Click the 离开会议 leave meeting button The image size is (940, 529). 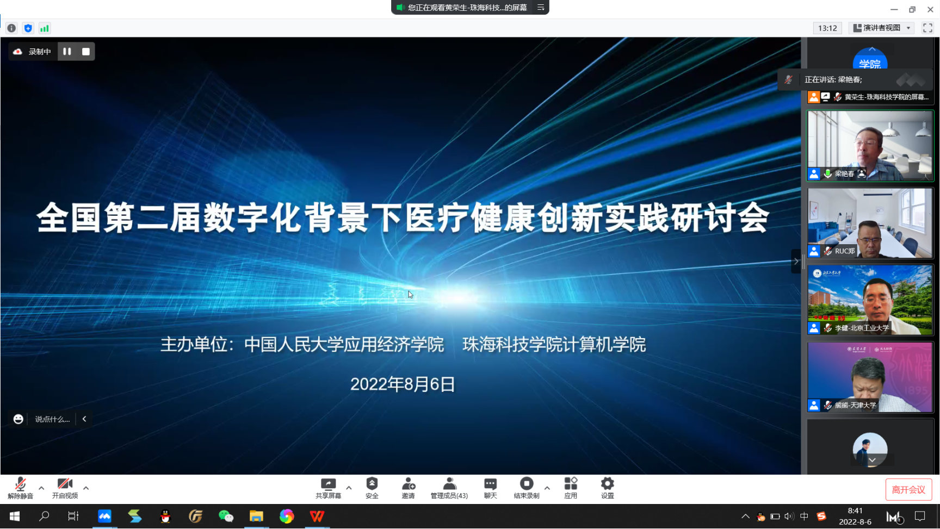(908, 489)
